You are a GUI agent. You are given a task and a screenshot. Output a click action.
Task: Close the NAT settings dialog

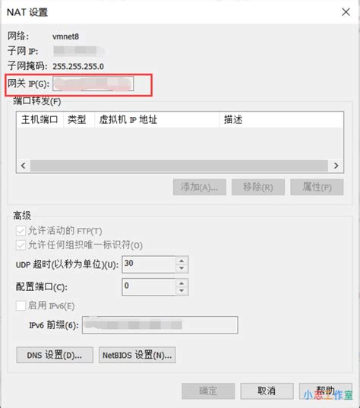346,12
